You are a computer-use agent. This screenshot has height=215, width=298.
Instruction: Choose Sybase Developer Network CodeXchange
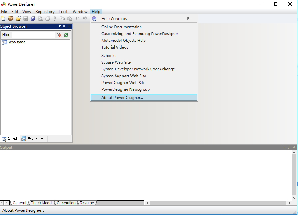144,69
